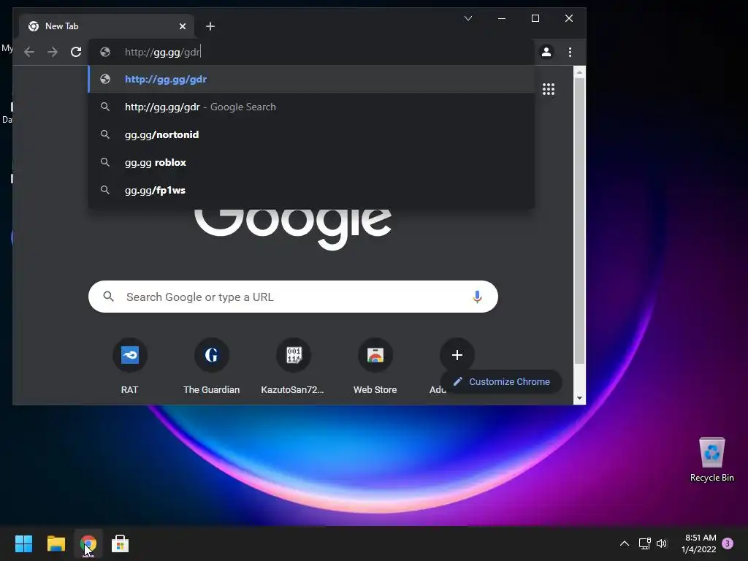The width and height of the screenshot is (748, 561).
Task: Maximize the Chrome window
Action: click(535, 18)
